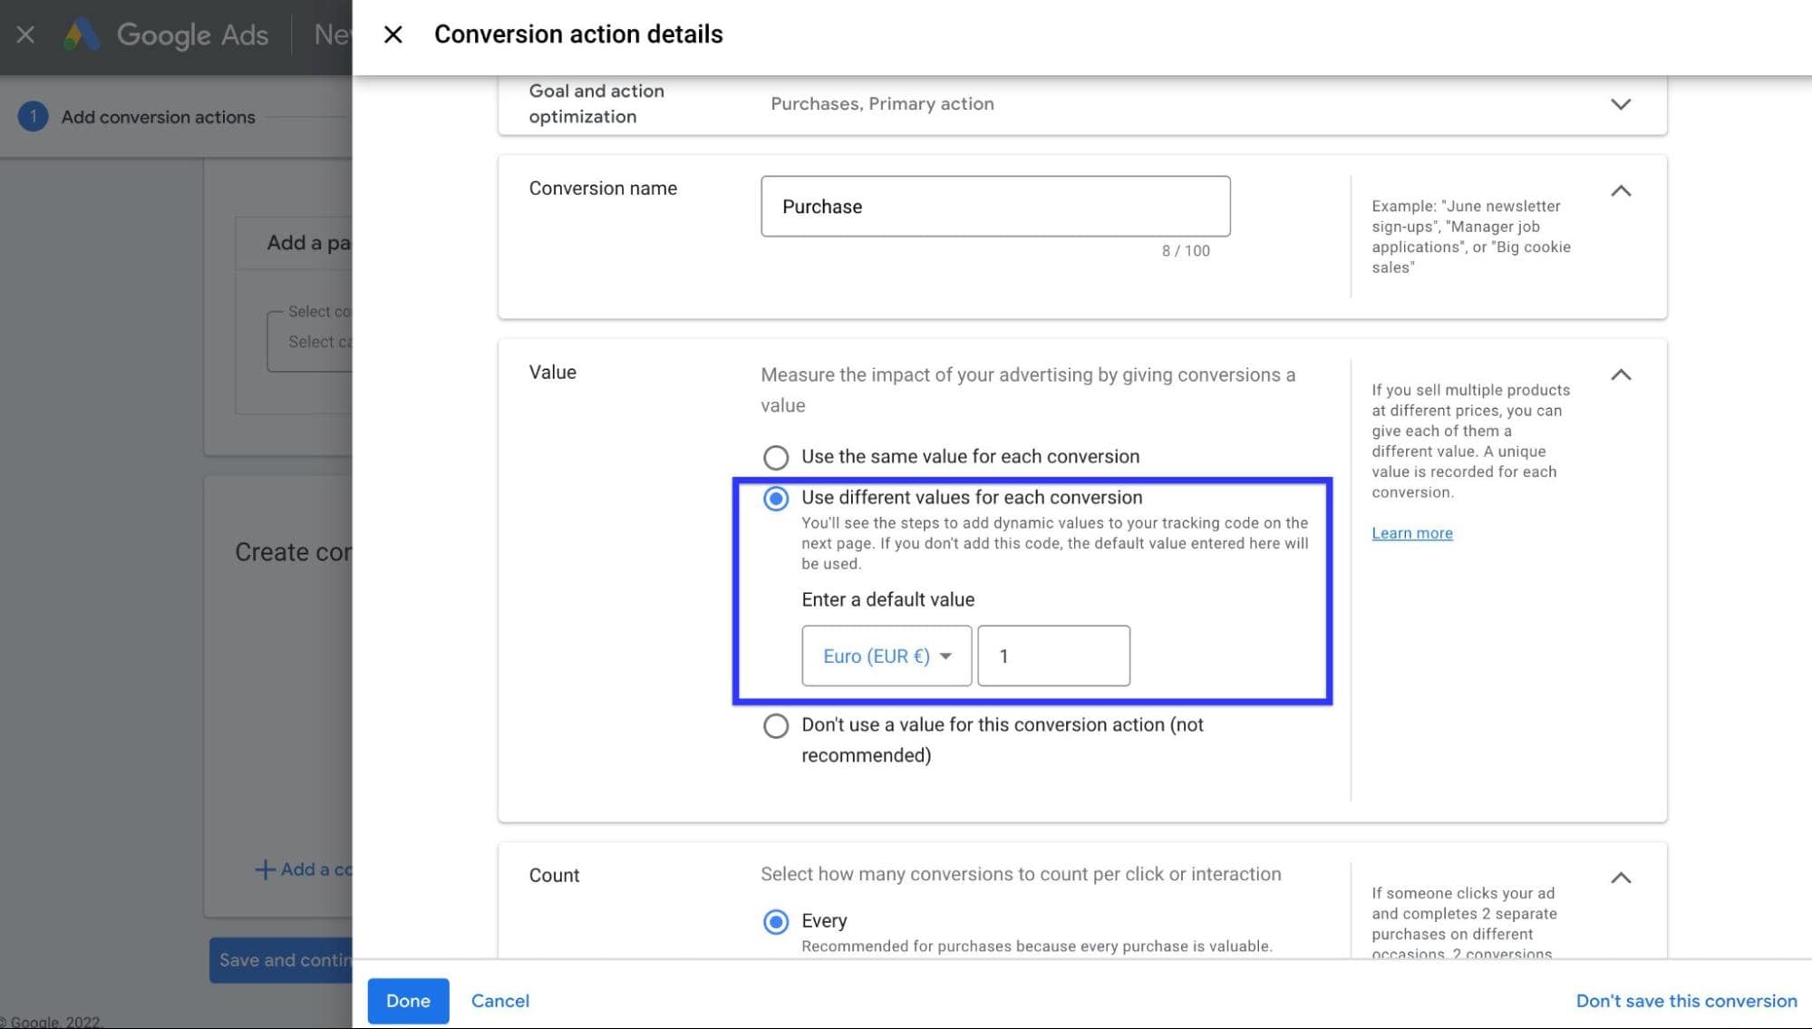Viewport: 1812px width, 1029px height.
Task: Open Euro EUR currency selector dropdown
Action: tap(887, 655)
